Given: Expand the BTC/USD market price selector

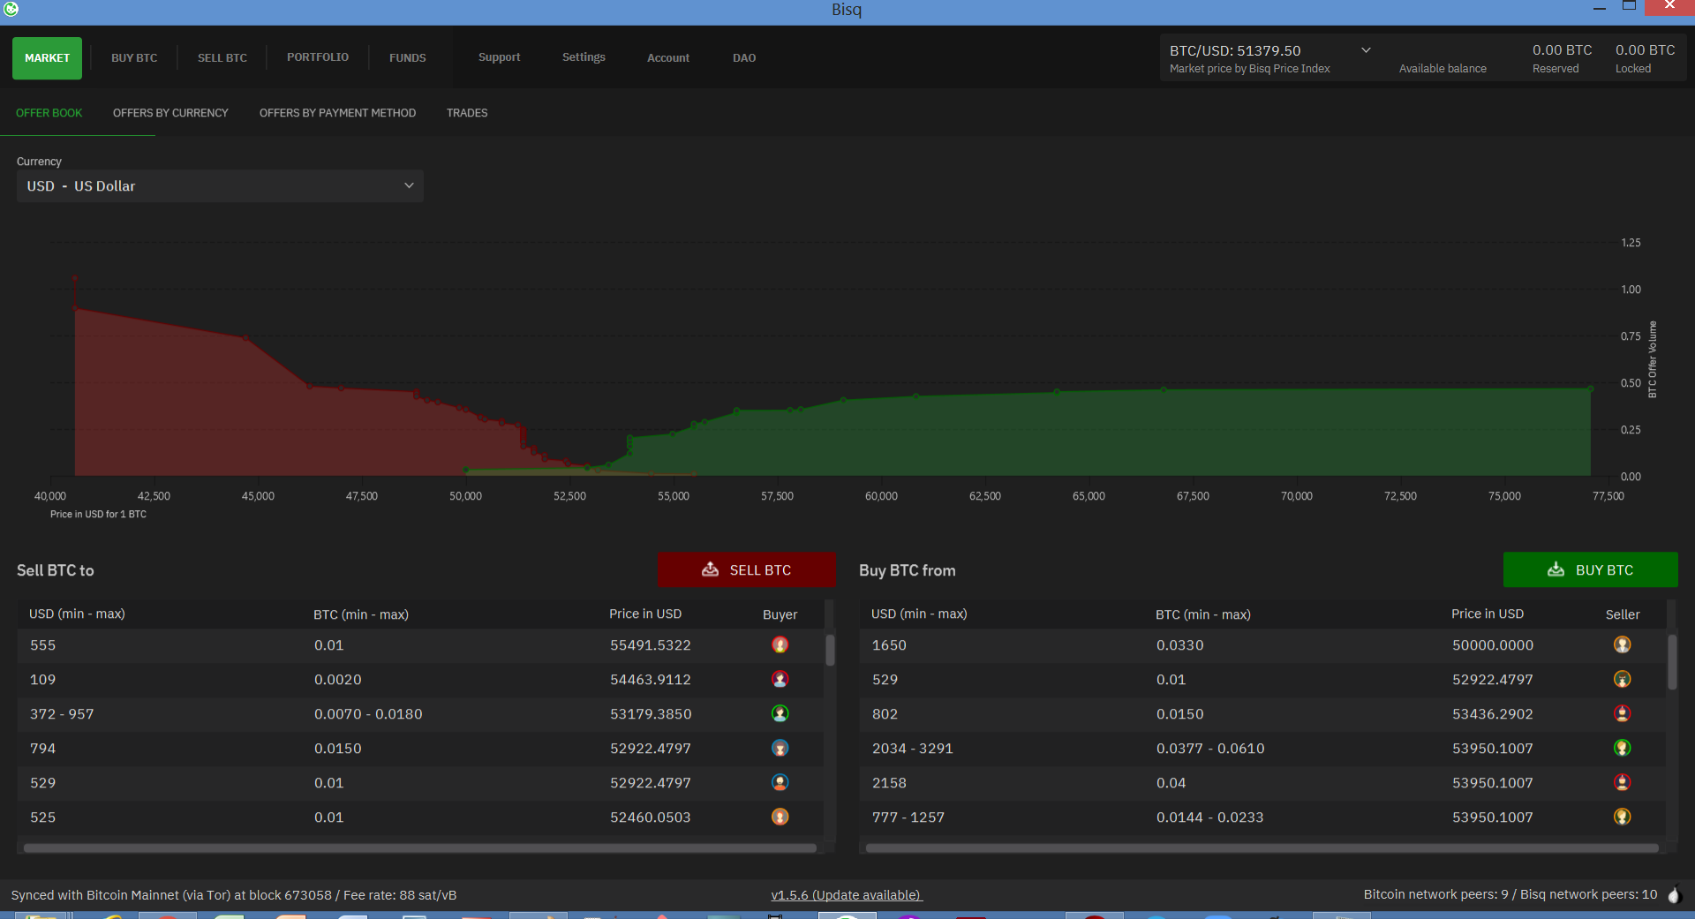Looking at the screenshot, I should [x=1366, y=50].
